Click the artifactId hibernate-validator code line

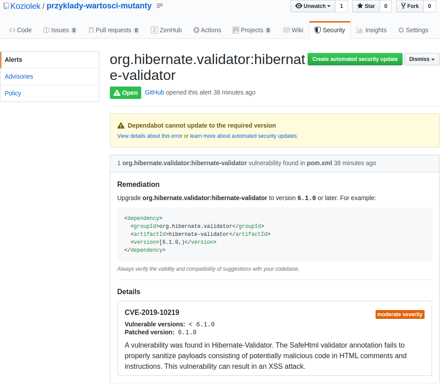tap(200, 234)
